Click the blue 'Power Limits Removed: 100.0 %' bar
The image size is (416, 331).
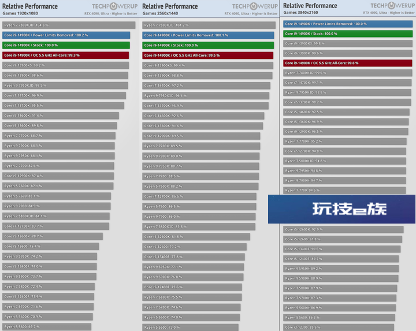348,24
